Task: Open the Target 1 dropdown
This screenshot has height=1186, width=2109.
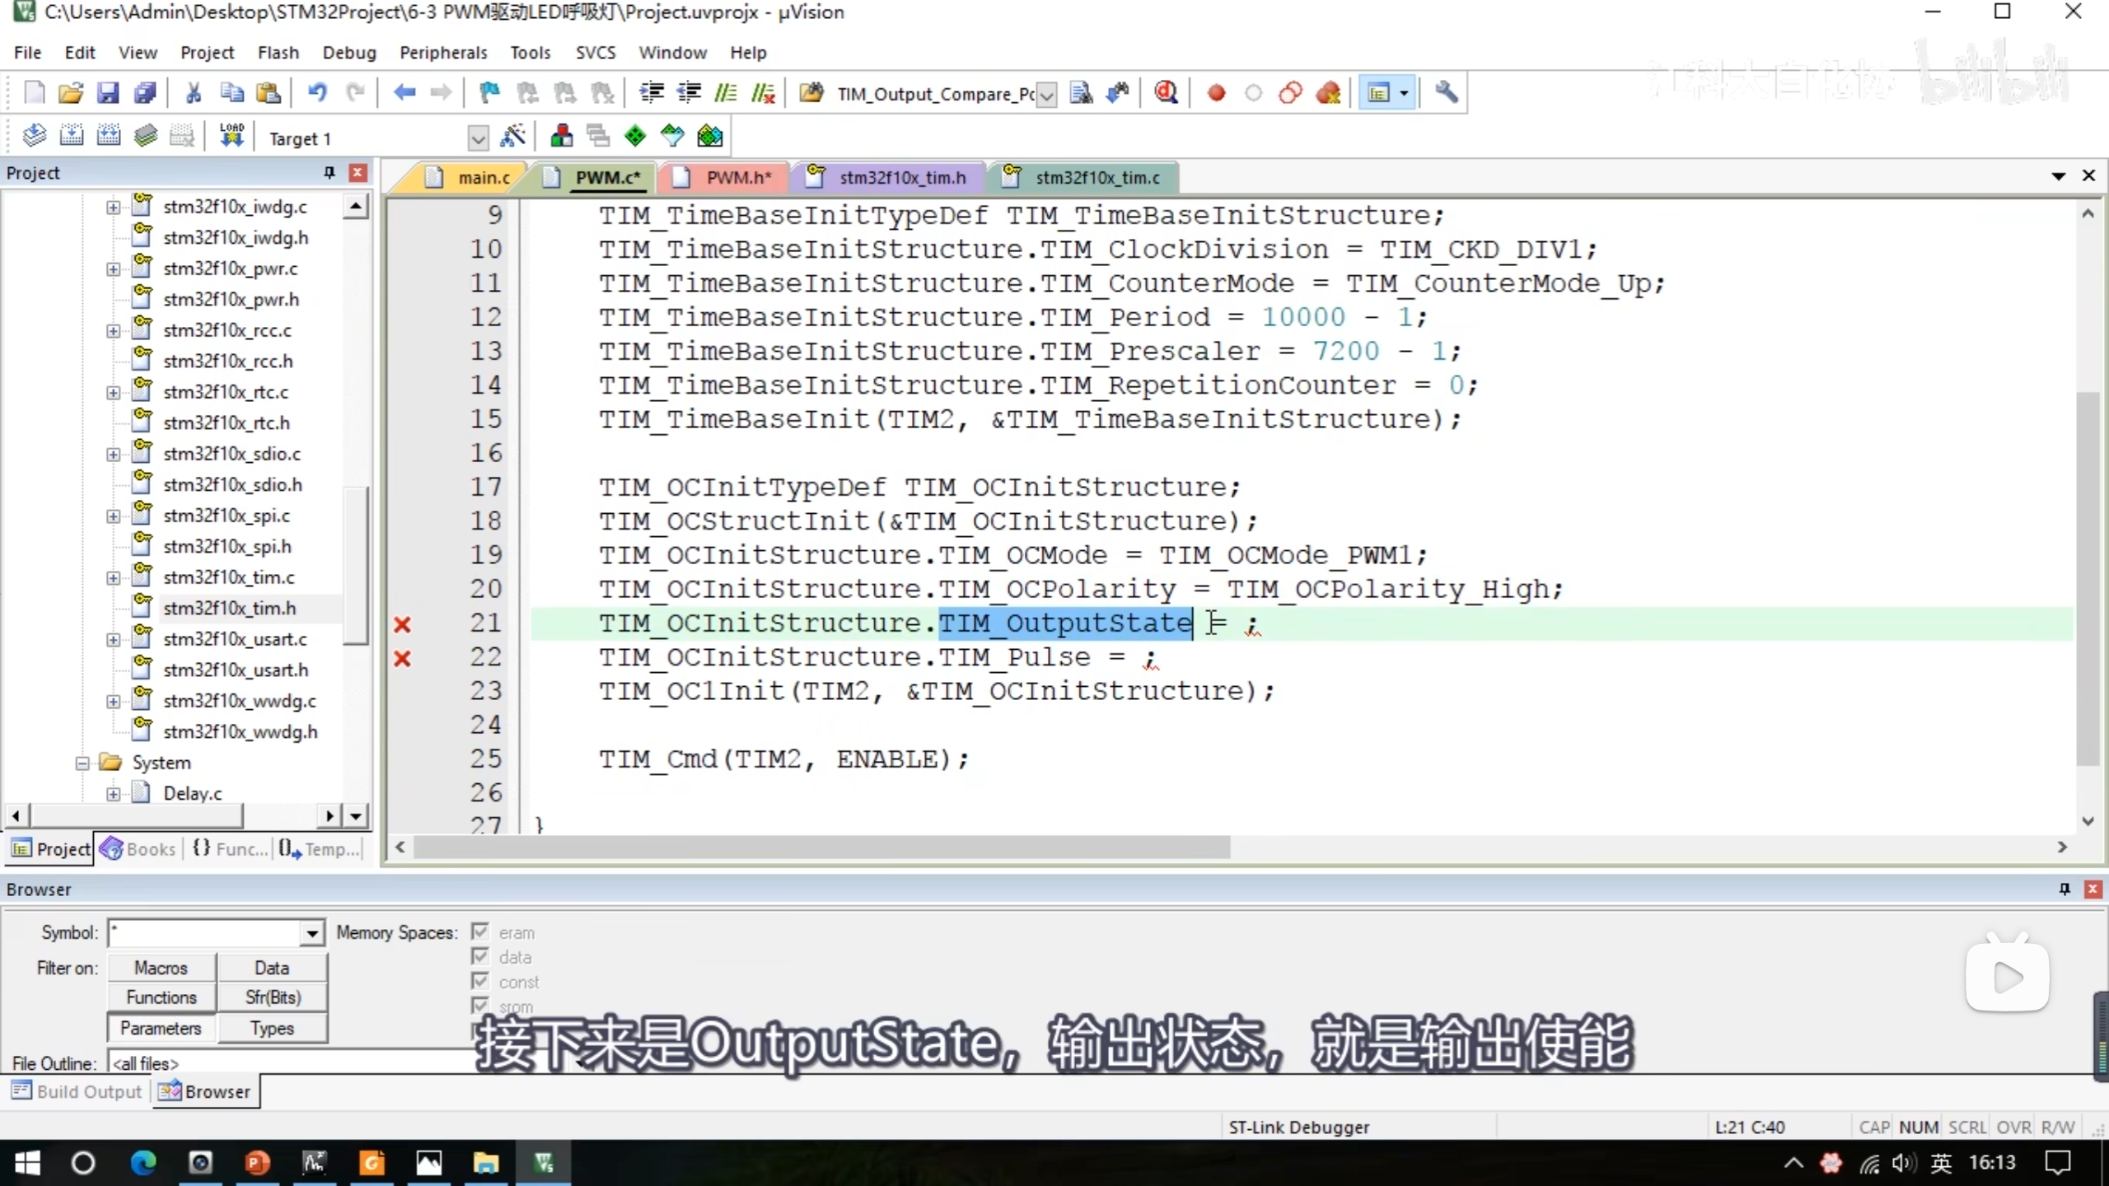Action: 478,138
